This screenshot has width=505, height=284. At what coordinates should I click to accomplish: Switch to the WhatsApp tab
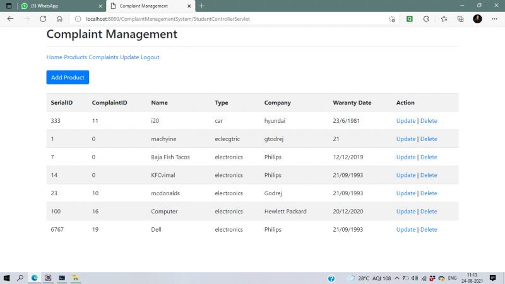(62, 6)
